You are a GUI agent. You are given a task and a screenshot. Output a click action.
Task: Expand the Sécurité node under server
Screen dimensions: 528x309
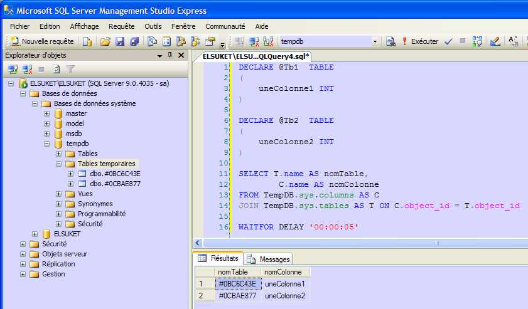(23, 244)
